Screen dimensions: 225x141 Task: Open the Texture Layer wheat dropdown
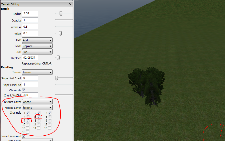click(x=37, y=102)
